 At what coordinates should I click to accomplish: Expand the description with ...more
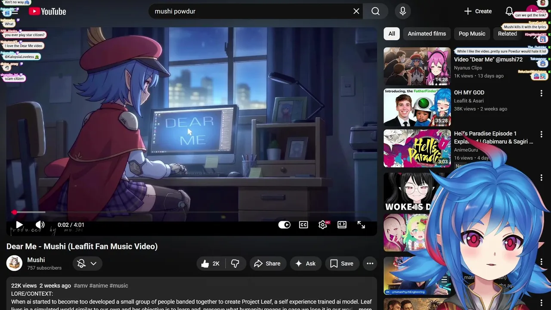coord(365,309)
